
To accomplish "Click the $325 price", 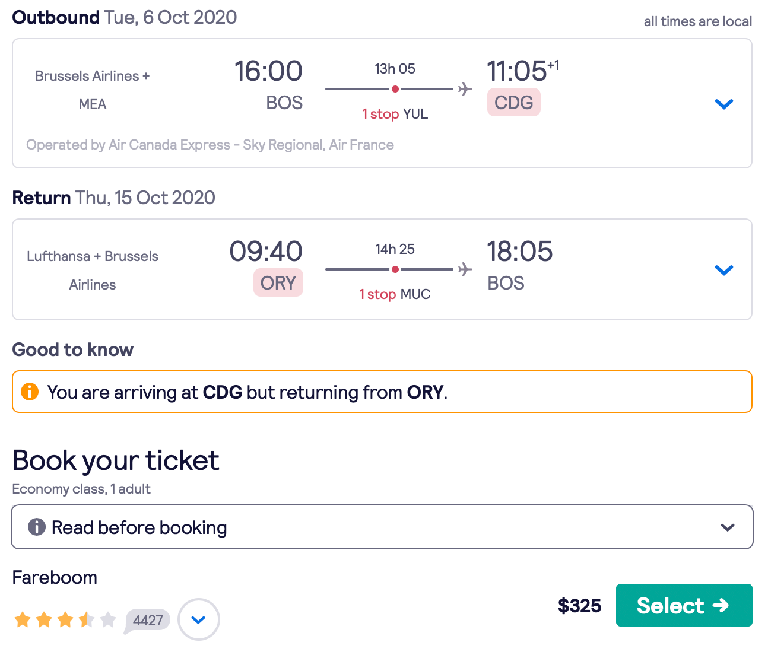I will tap(579, 606).
